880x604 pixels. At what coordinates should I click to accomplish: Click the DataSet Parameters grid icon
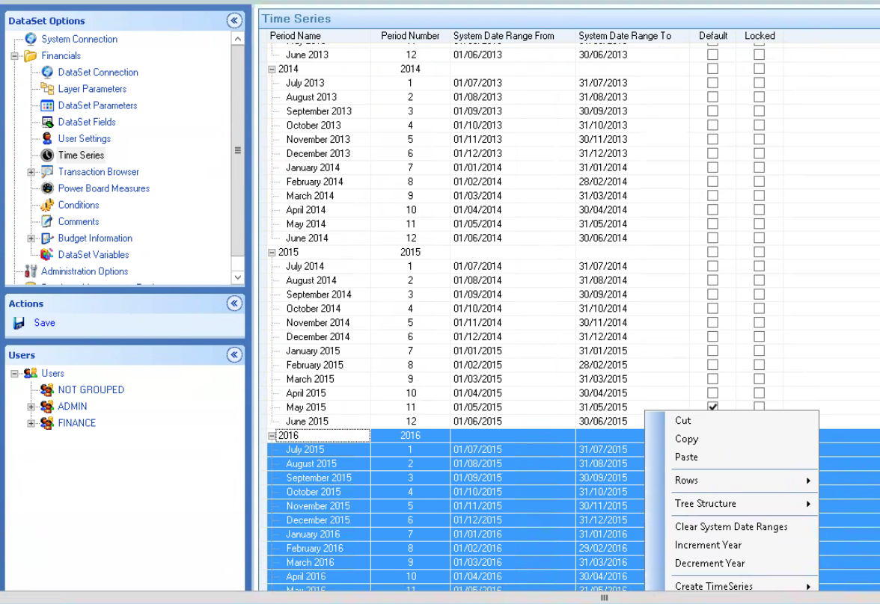click(x=47, y=105)
